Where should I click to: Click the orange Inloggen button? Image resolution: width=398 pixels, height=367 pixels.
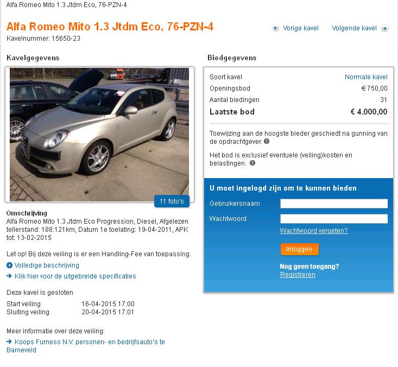(299, 249)
